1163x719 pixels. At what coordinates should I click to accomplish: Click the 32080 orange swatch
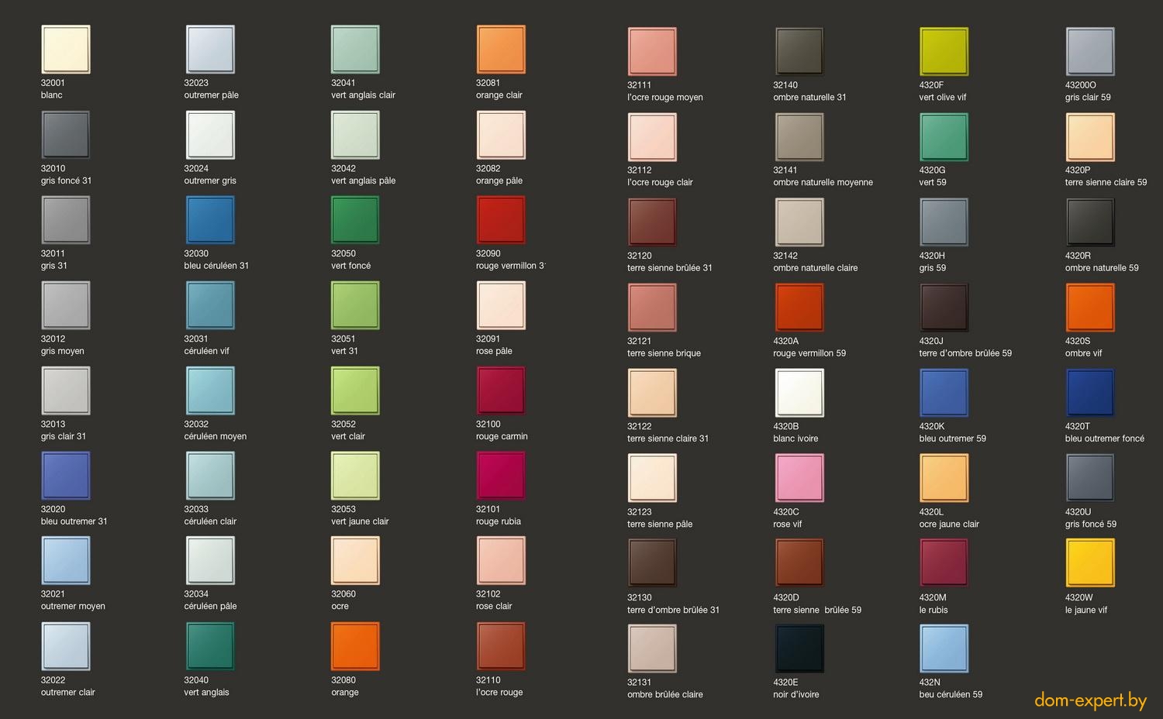[355, 646]
